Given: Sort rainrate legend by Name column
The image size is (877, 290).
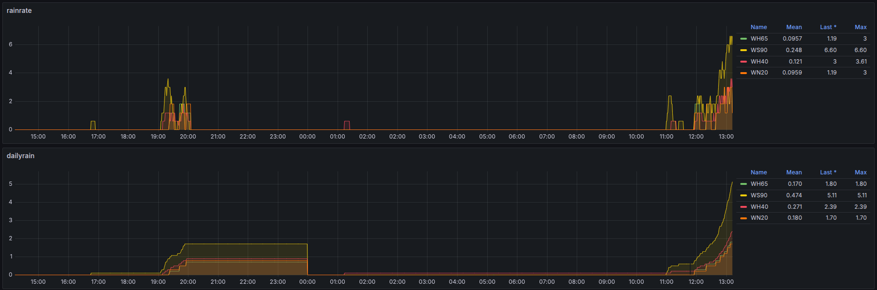Looking at the screenshot, I should [x=758, y=27].
